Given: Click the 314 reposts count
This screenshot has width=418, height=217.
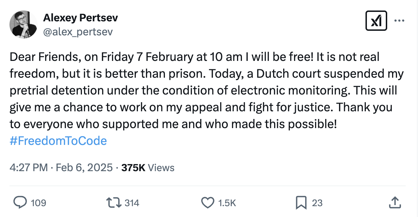Looking at the screenshot, I should coord(132,203).
